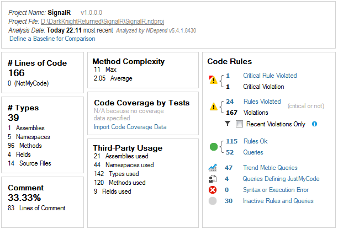This screenshot has width=338, height=229.
Task: Click the 52 queries count
Action: pyautogui.click(x=230, y=152)
